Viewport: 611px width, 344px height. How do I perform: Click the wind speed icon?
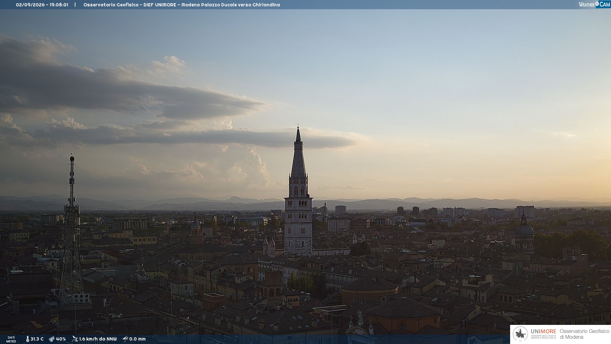point(75,339)
